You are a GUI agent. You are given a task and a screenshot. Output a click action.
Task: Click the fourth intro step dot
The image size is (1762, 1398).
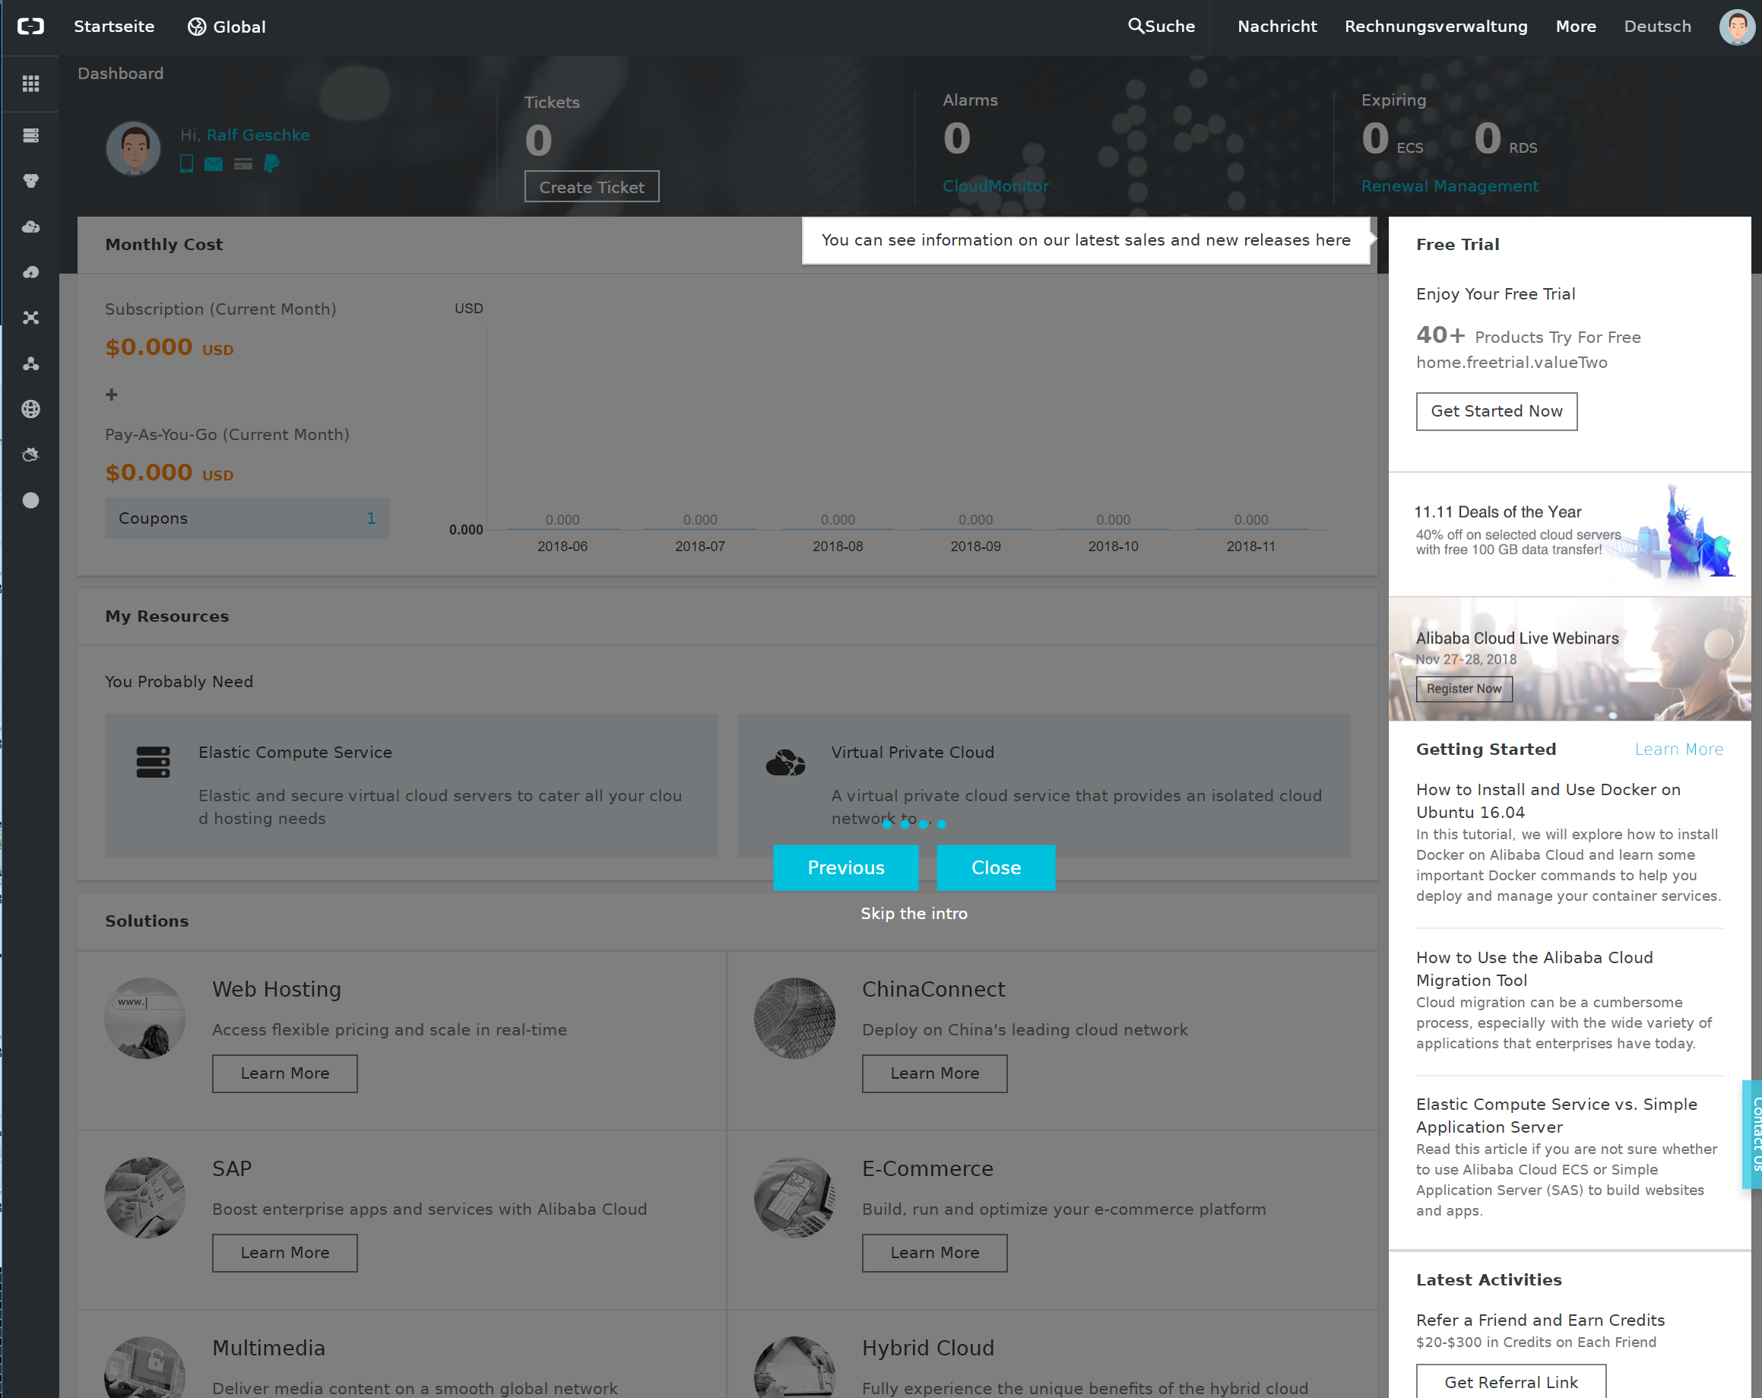tap(942, 824)
